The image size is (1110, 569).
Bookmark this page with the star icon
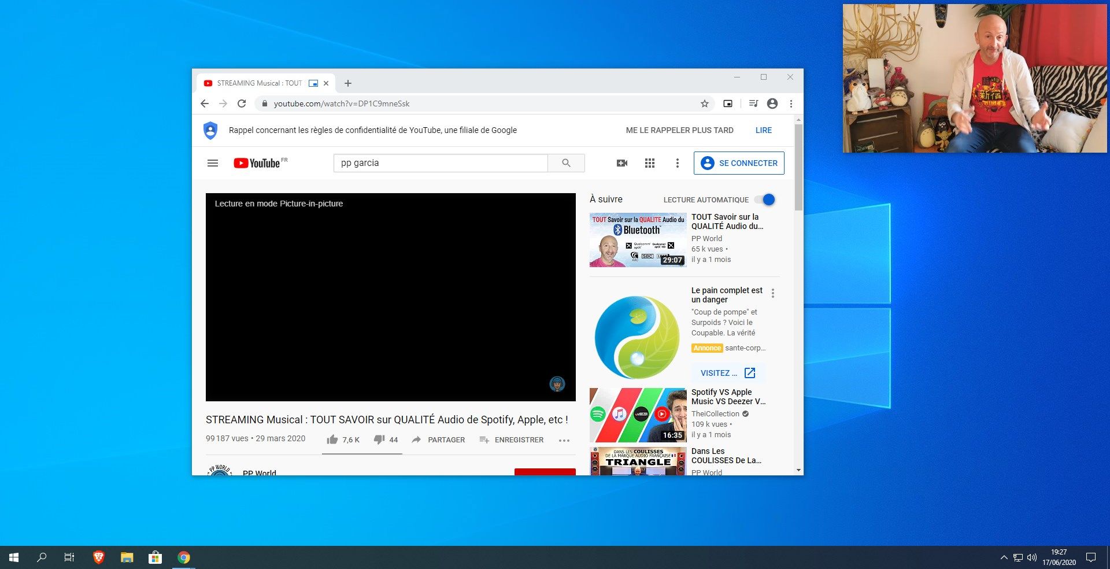[704, 104]
